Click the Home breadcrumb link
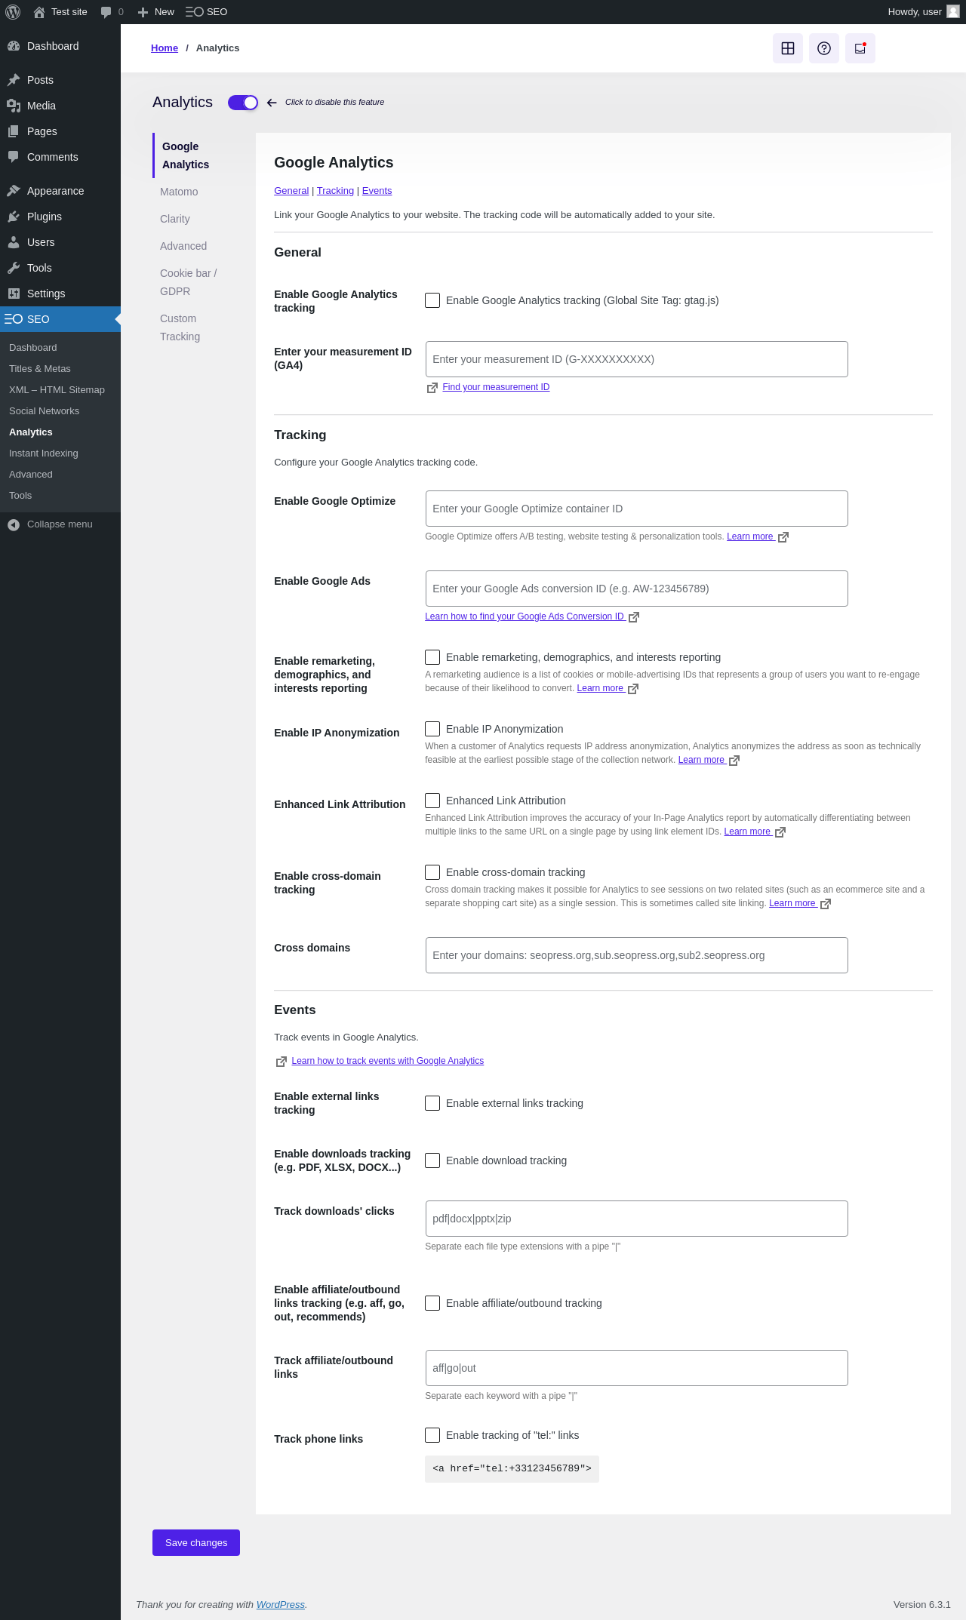Screen dimensions: 966x1620 pos(165,48)
